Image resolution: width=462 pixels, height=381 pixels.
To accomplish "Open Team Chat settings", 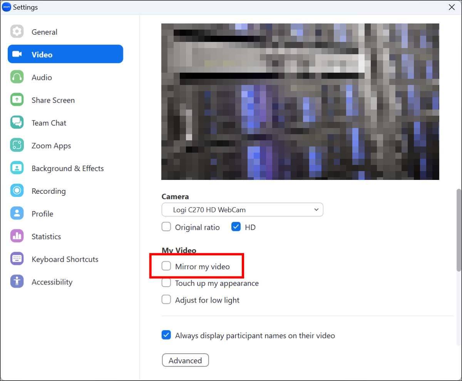I will click(x=65, y=123).
